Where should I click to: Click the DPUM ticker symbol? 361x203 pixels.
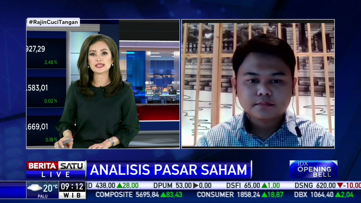(163, 186)
